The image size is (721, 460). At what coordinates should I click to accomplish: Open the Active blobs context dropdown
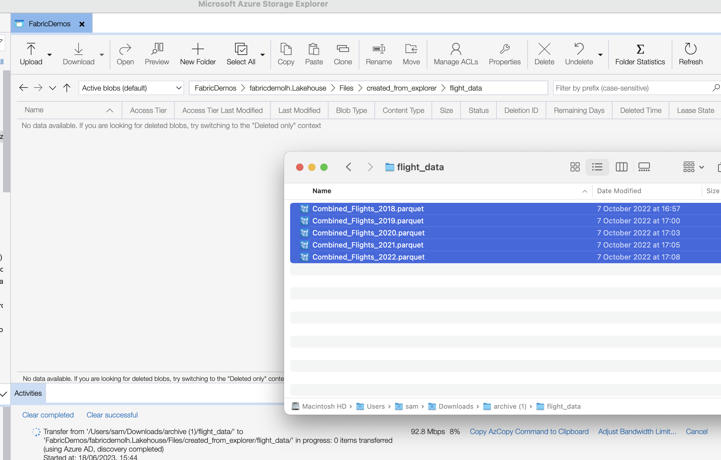click(131, 88)
